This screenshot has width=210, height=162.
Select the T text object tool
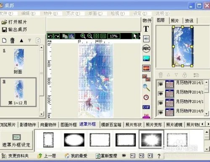coord(146,29)
